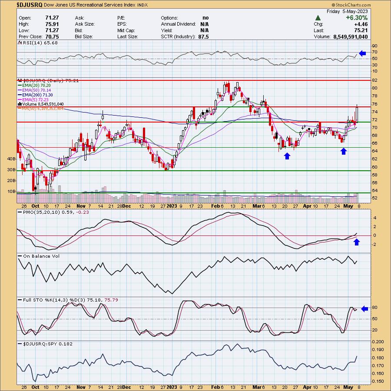Click the 'Ask Size:' label
Viewport: 391px width, 391px height.
(x=85, y=24)
